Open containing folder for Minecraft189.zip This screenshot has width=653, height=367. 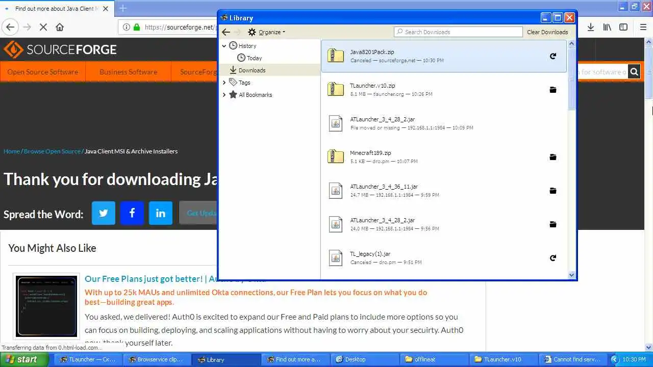point(552,157)
